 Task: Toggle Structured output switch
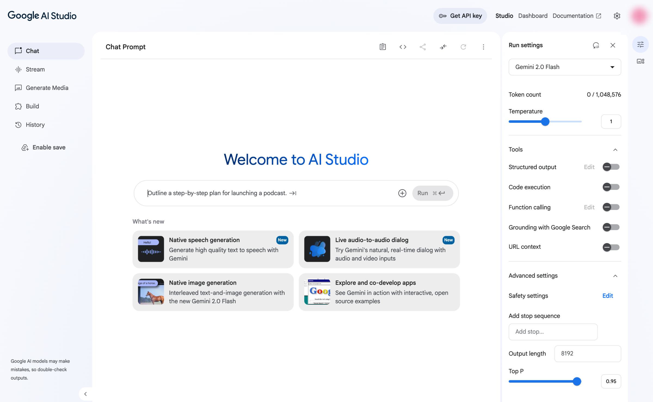pyautogui.click(x=611, y=167)
